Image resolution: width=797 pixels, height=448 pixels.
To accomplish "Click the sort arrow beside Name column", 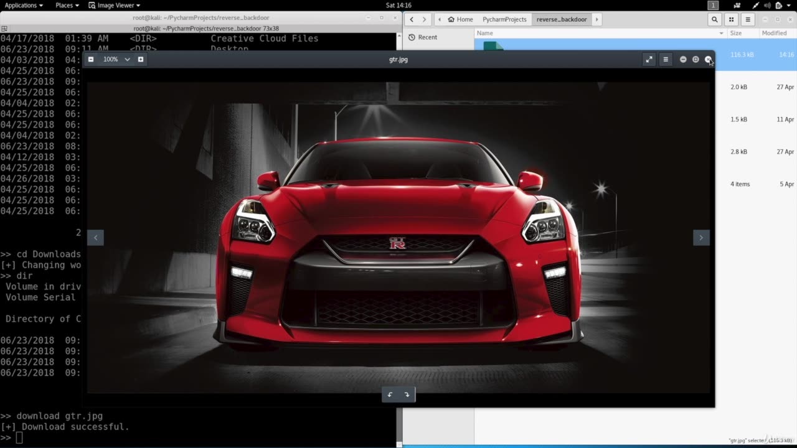I will [722, 33].
